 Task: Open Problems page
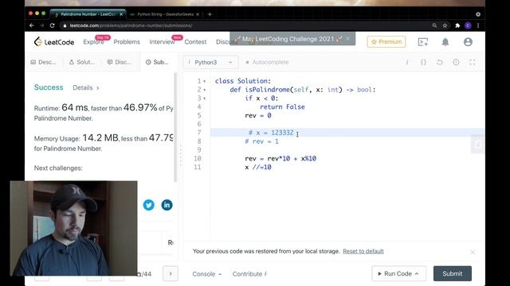click(x=127, y=42)
